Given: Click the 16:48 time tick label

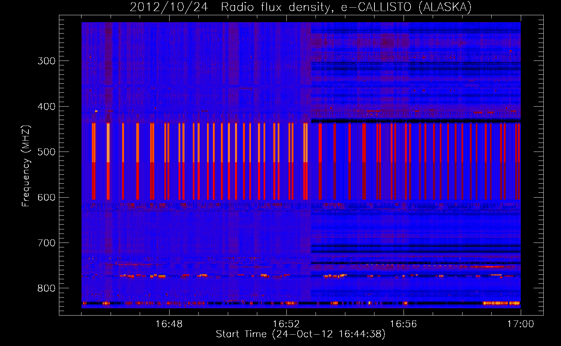Looking at the screenshot, I should (x=169, y=324).
